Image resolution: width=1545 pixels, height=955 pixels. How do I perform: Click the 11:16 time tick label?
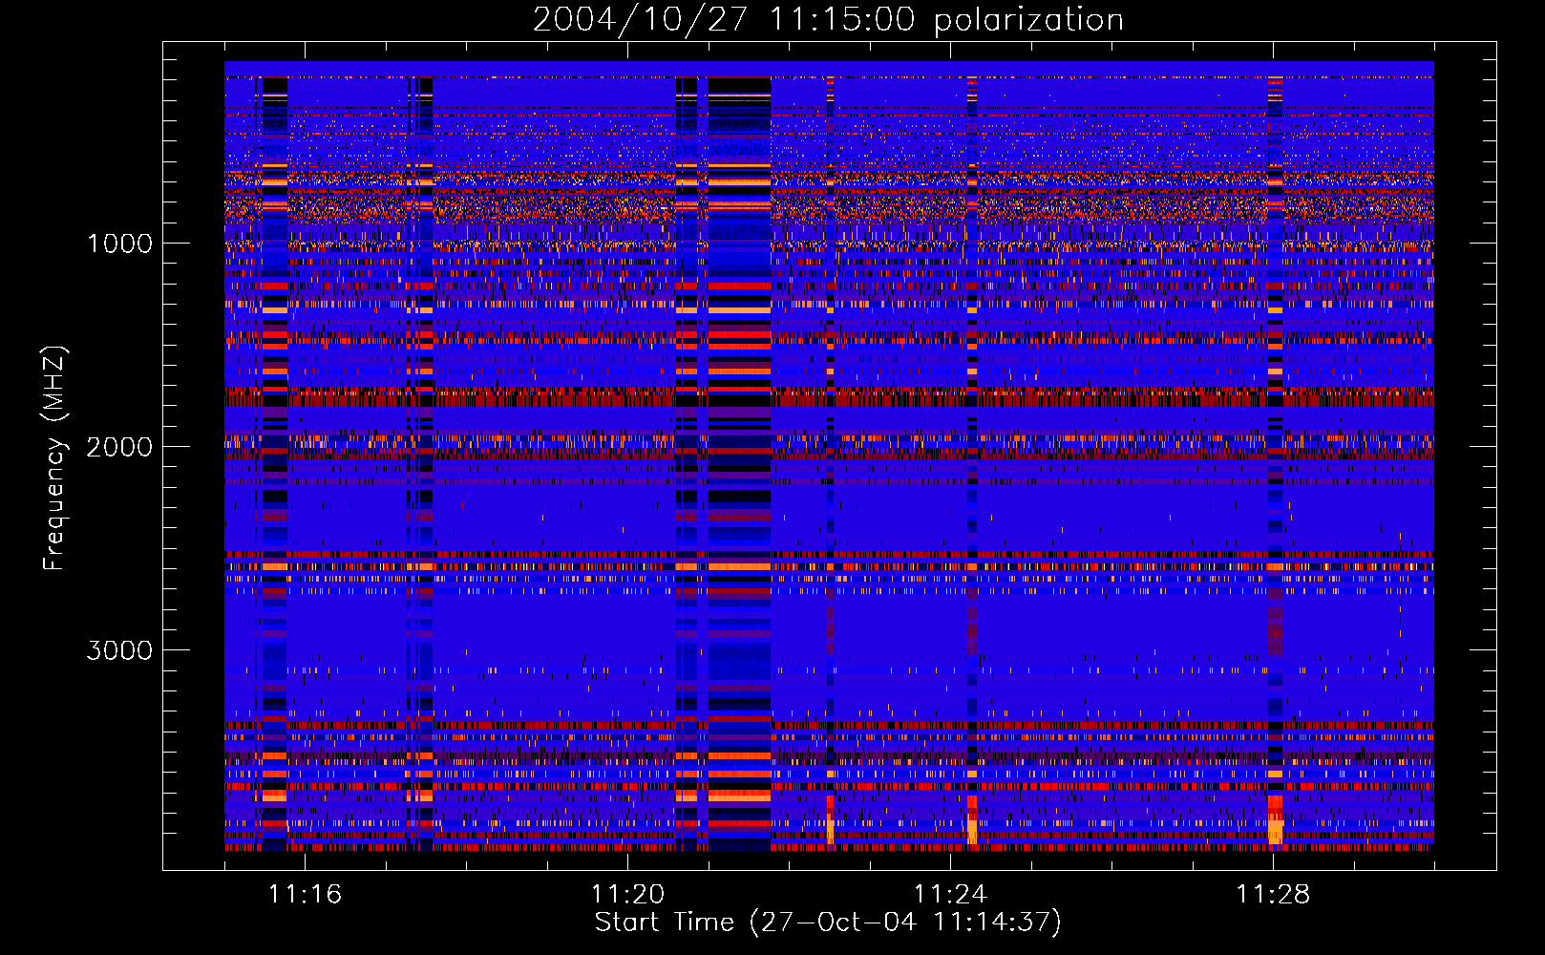pyautogui.click(x=305, y=894)
